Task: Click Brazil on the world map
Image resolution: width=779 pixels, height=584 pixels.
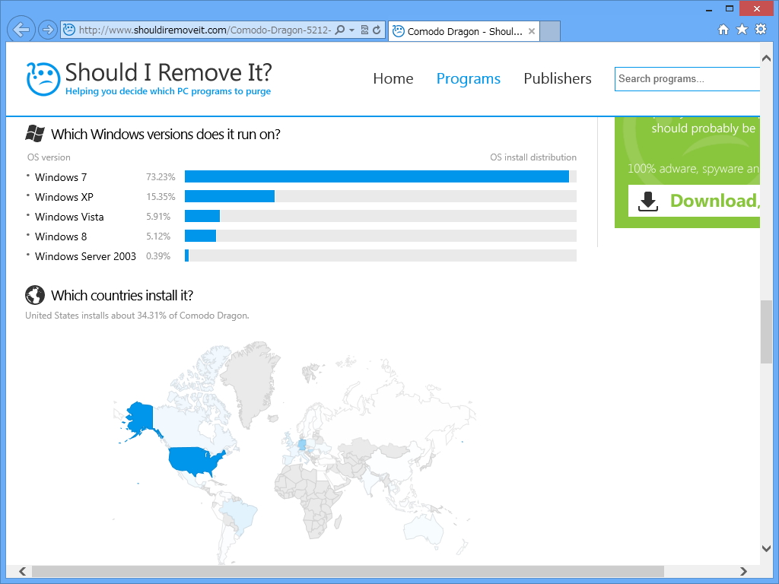Action: (x=240, y=516)
